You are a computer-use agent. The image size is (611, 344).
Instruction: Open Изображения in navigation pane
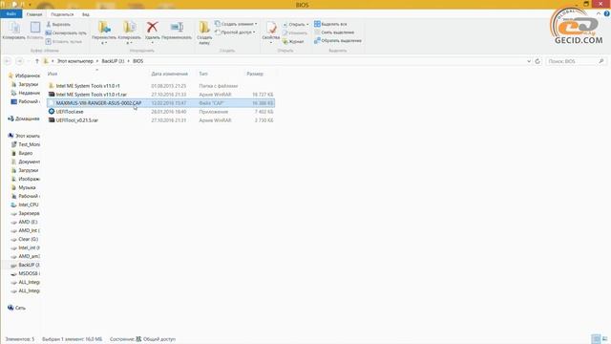pyautogui.click(x=26, y=179)
